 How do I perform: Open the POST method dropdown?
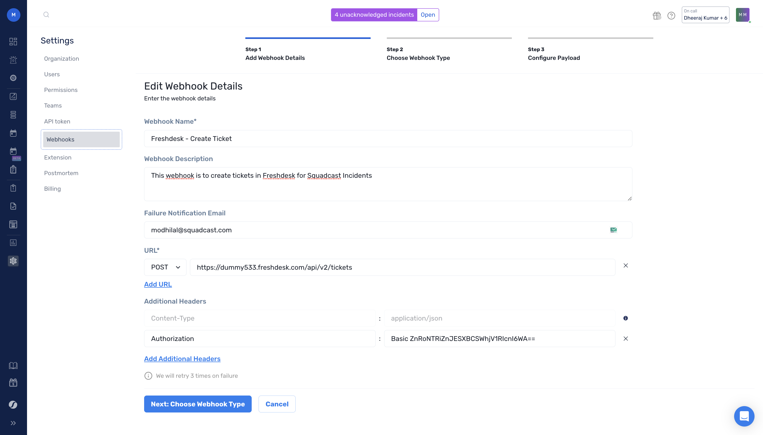coord(165,267)
